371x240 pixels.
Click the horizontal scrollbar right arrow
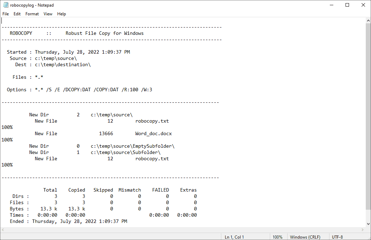pyautogui.click(x=363, y=230)
